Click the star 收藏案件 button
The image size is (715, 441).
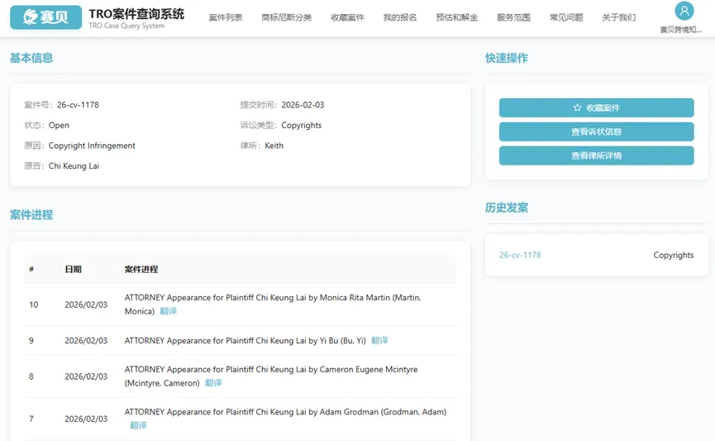(596, 108)
